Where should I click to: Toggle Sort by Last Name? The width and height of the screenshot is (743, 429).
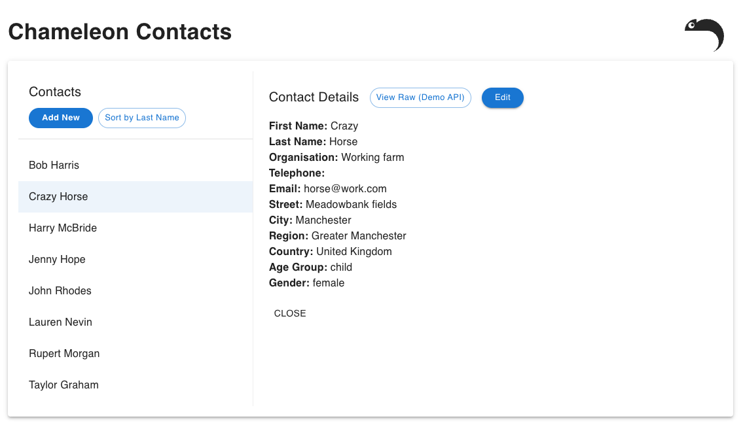click(x=142, y=118)
